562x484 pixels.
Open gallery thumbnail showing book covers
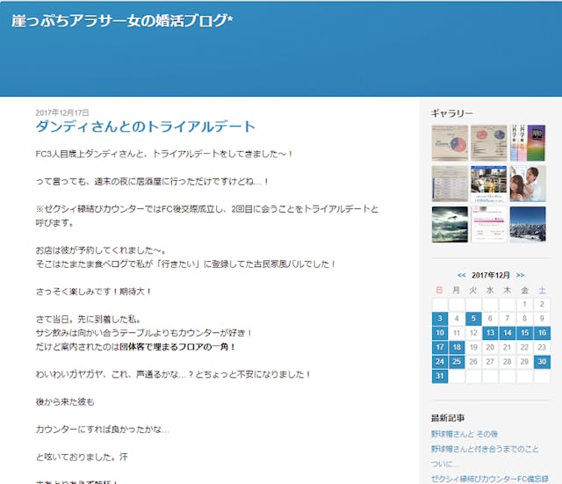528,142
